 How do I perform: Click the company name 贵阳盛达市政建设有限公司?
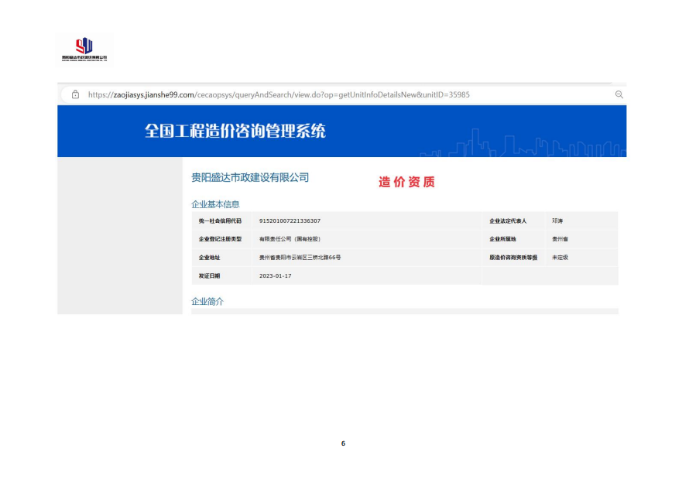250,177
